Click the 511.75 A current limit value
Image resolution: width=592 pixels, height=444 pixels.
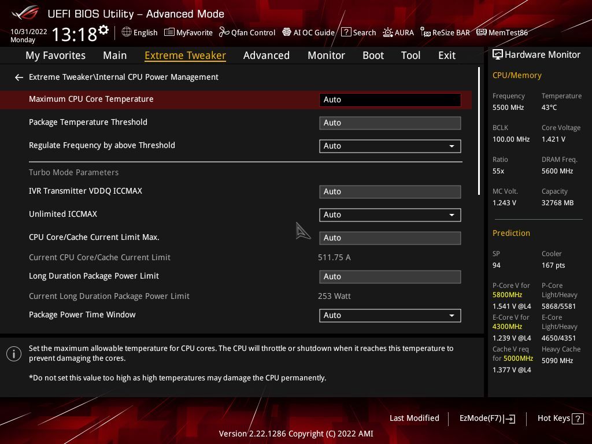(334, 257)
